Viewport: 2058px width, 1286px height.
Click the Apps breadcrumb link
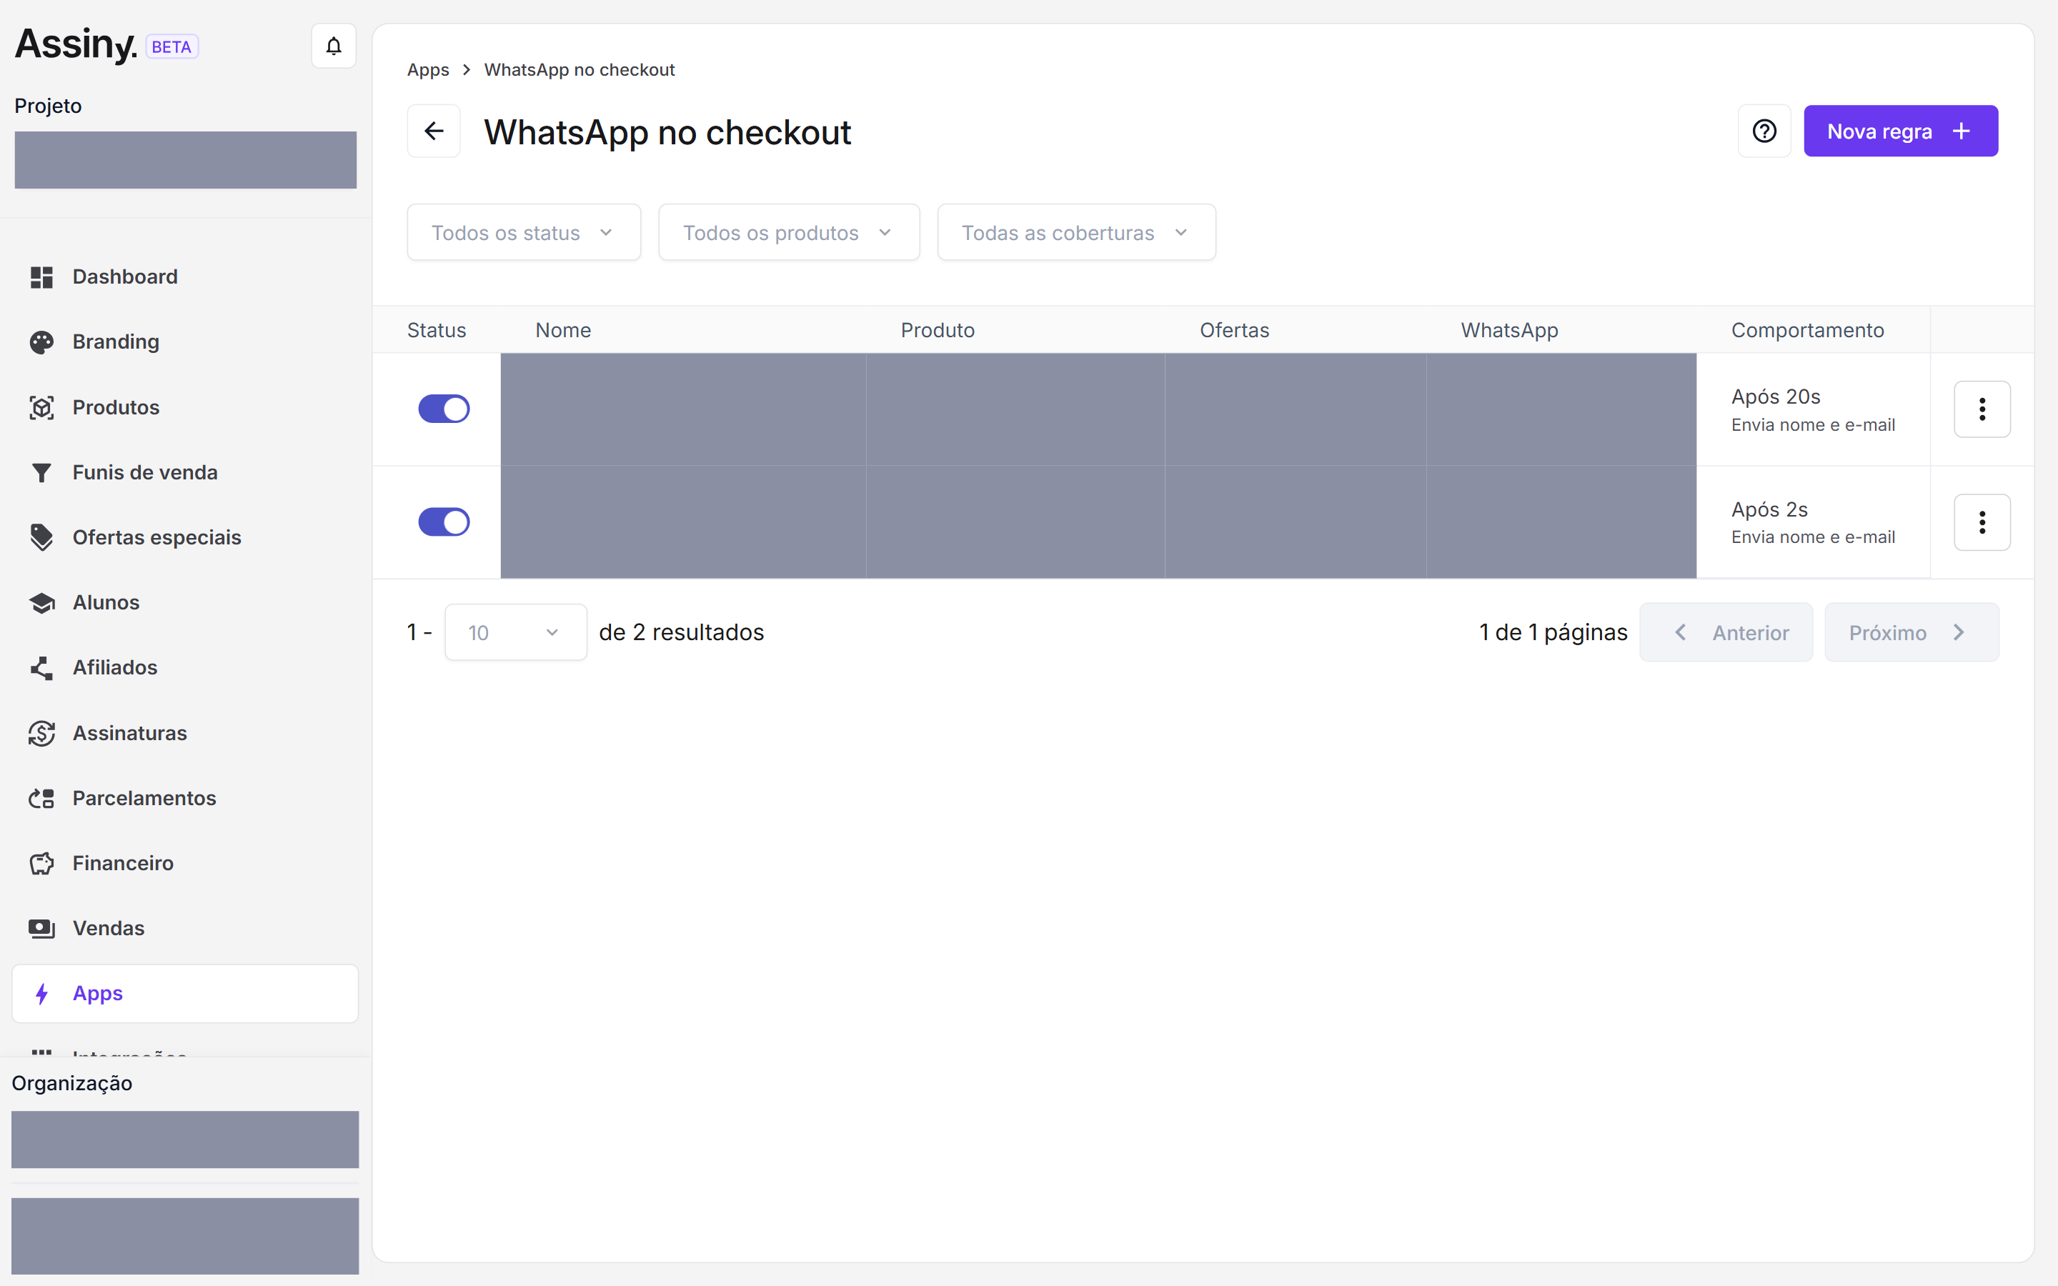[x=428, y=70]
